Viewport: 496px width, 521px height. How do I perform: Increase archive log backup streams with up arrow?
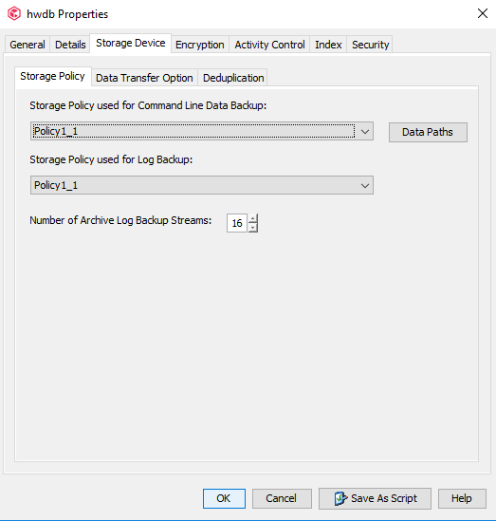coord(253,218)
